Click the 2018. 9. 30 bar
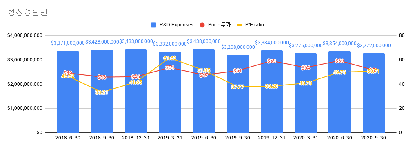415x148 pixels. click(102, 91)
